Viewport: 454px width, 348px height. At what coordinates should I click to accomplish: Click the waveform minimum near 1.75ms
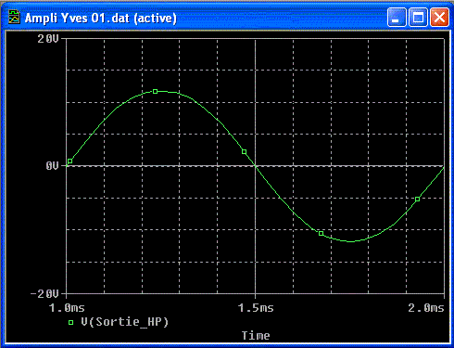(x=351, y=241)
